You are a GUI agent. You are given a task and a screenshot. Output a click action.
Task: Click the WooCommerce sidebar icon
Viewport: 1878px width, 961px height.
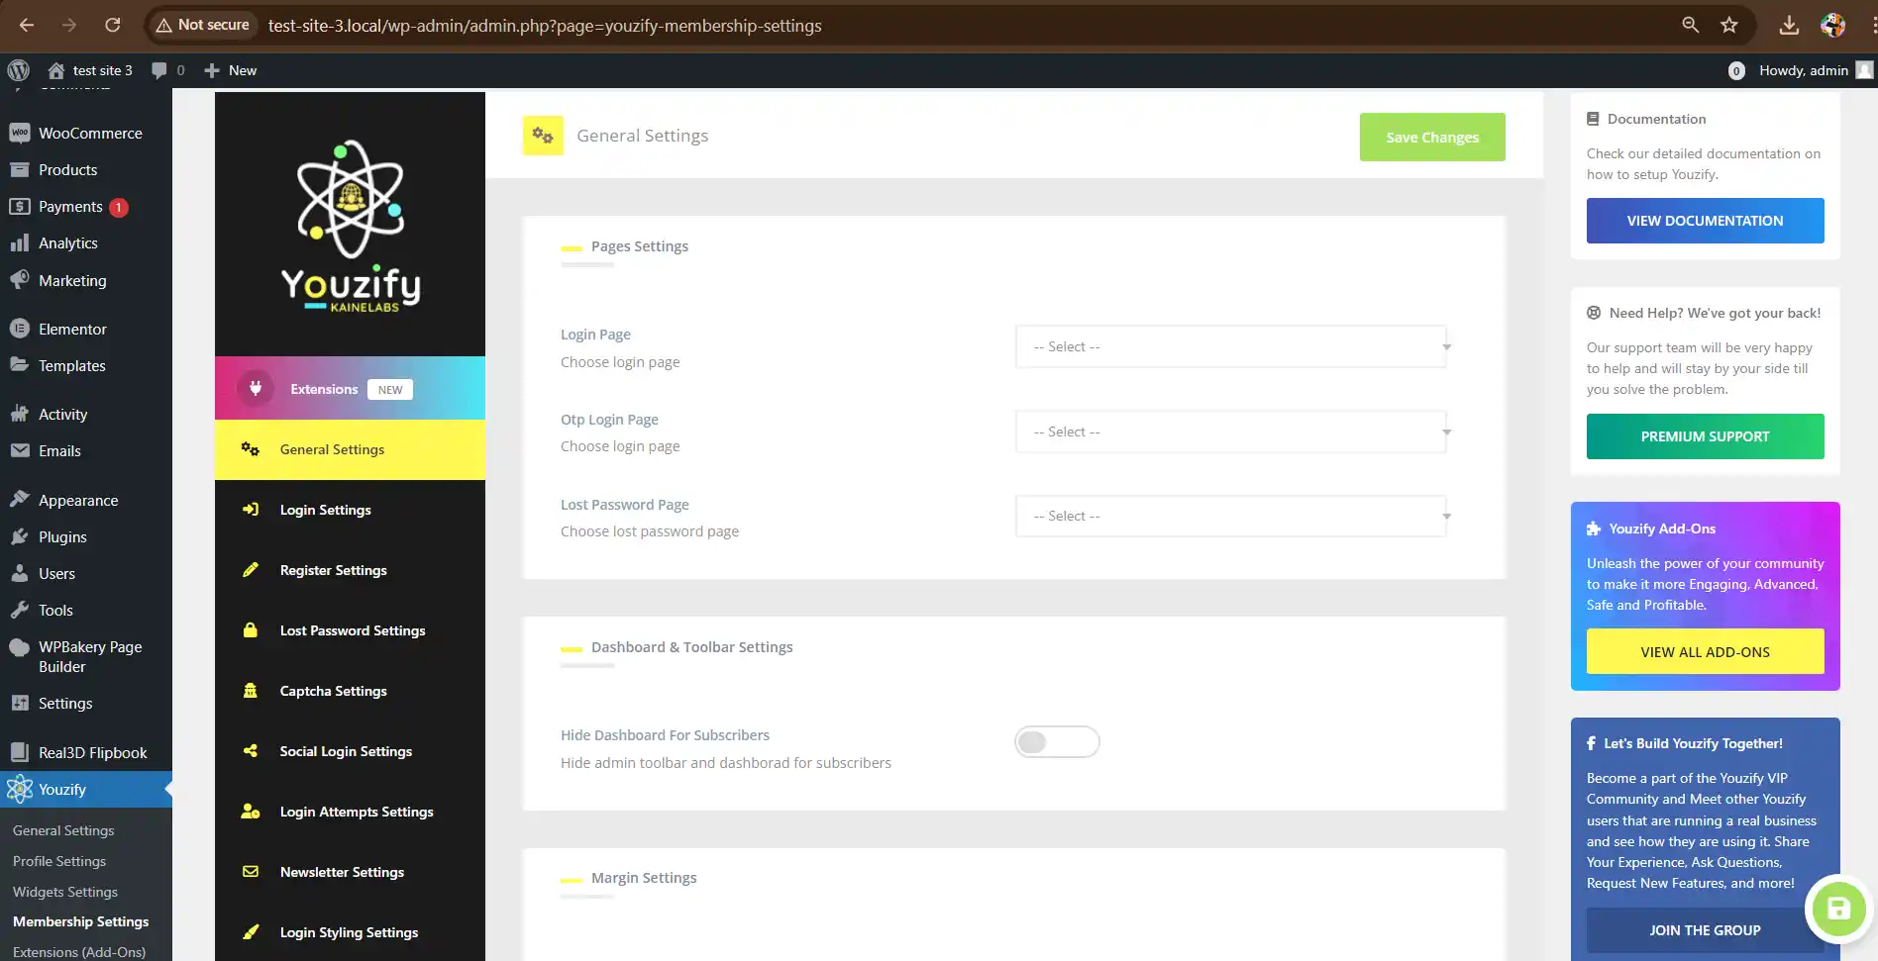(20, 133)
